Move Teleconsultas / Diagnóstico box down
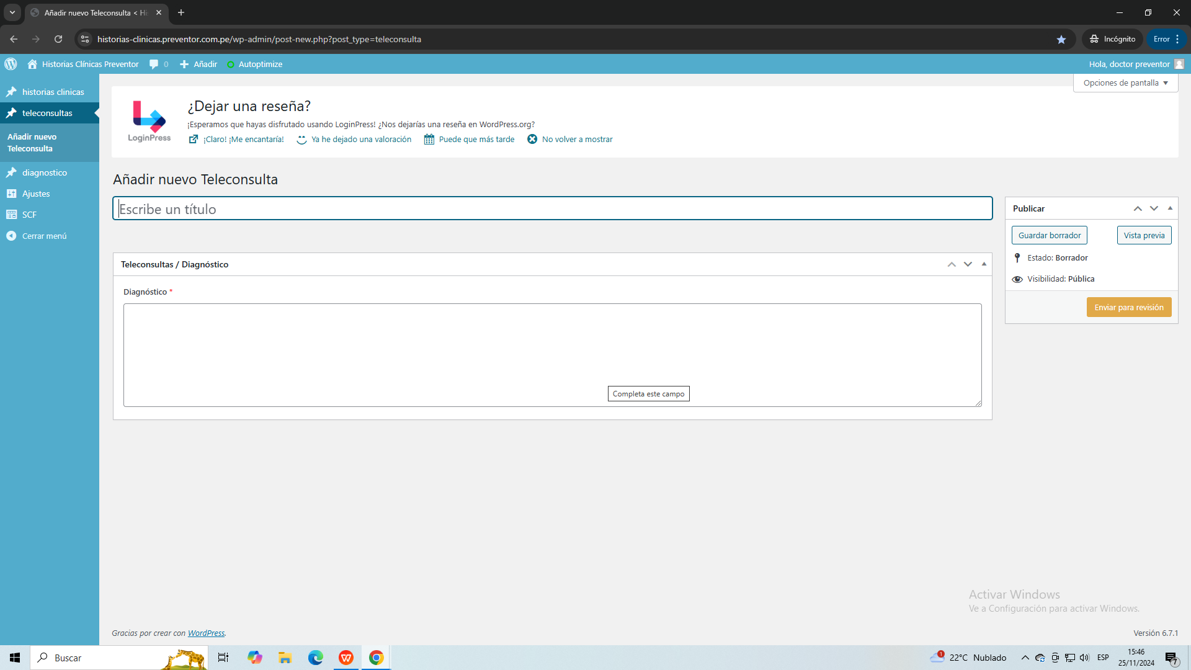The height and width of the screenshot is (670, 1191). point(968,264)
